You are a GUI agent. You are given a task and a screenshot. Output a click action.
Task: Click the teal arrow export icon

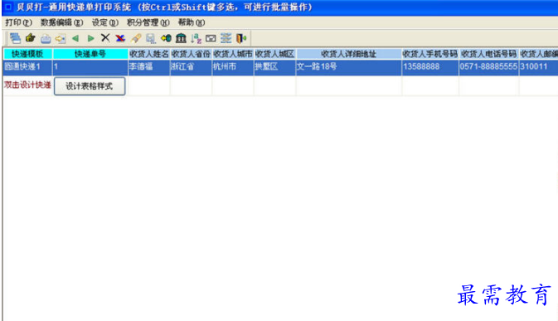(x=166, y=37)
